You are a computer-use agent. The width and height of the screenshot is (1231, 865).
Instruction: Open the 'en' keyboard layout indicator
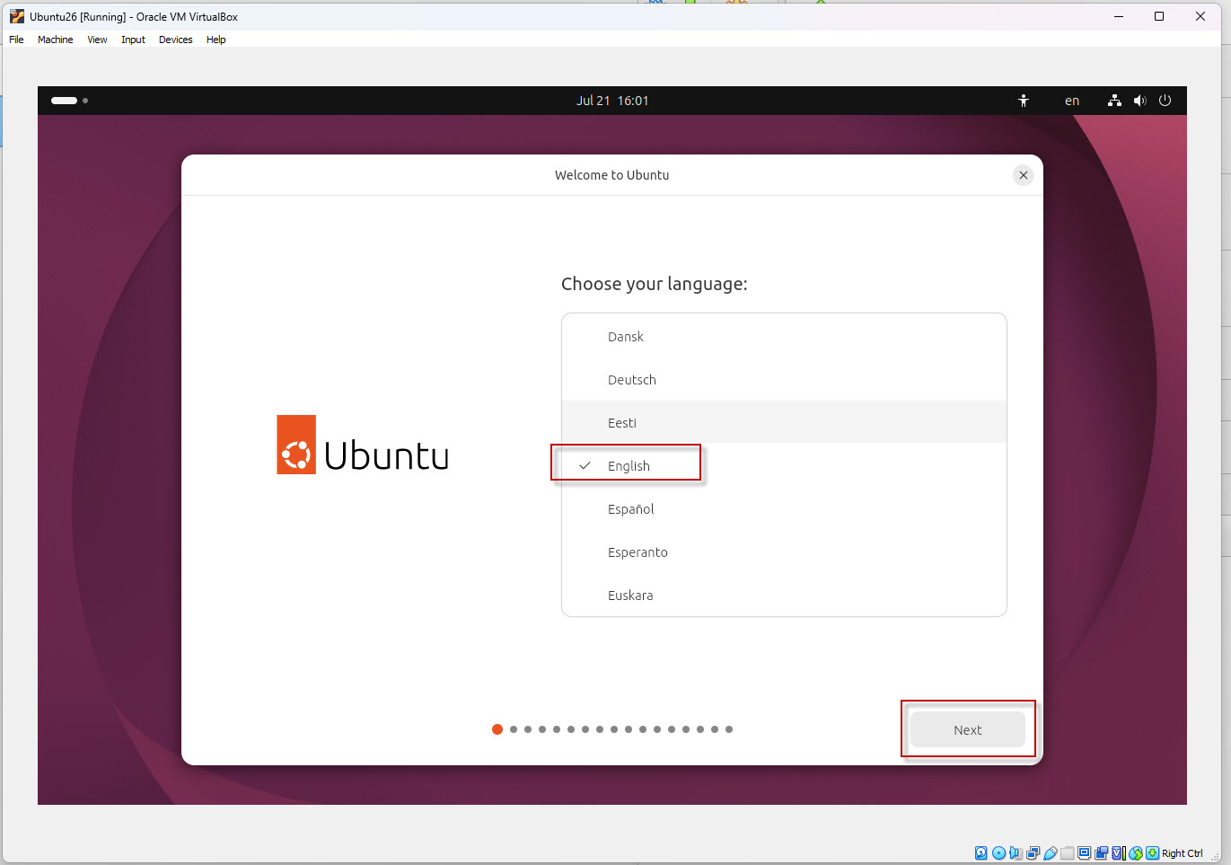(x=1072, y=101)
